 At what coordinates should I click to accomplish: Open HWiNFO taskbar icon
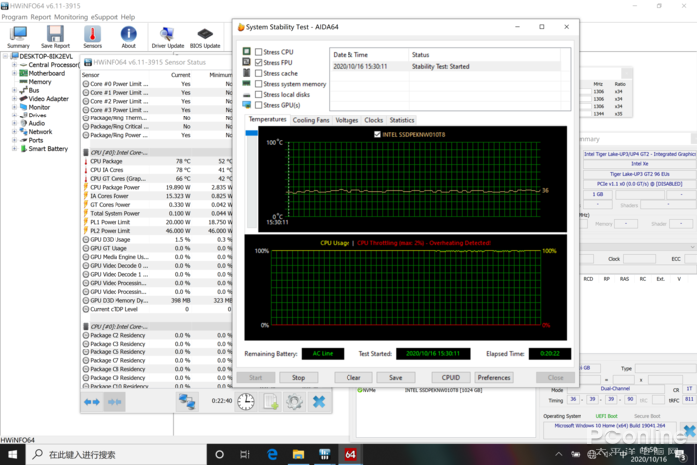[324, 454]
